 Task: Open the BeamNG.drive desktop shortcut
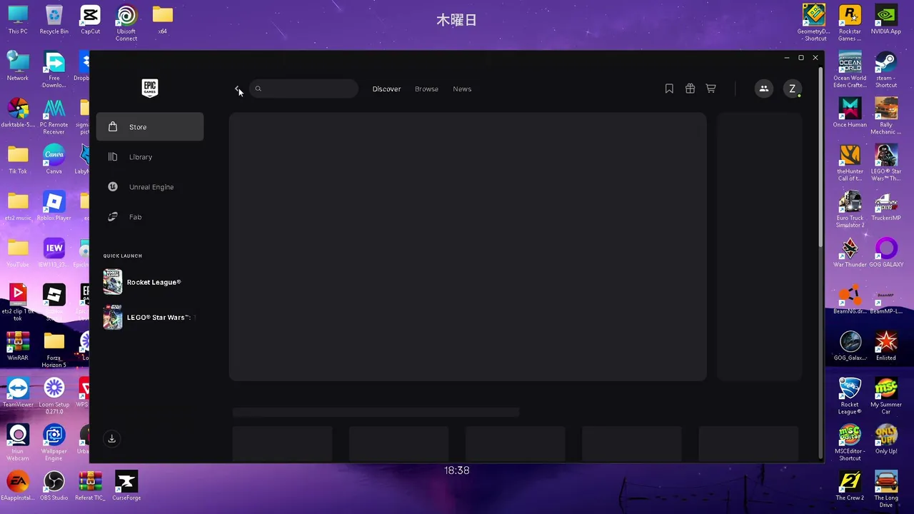[850, 299]
